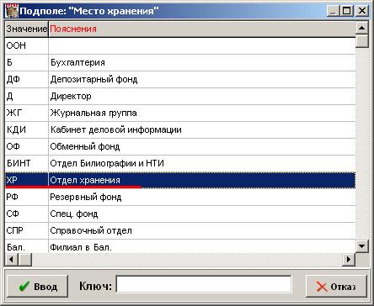Image resolution: width=374 pixels, height=306 pixels.
Task: Select the Филиал в Бал. row
Action: click(180, 246)
